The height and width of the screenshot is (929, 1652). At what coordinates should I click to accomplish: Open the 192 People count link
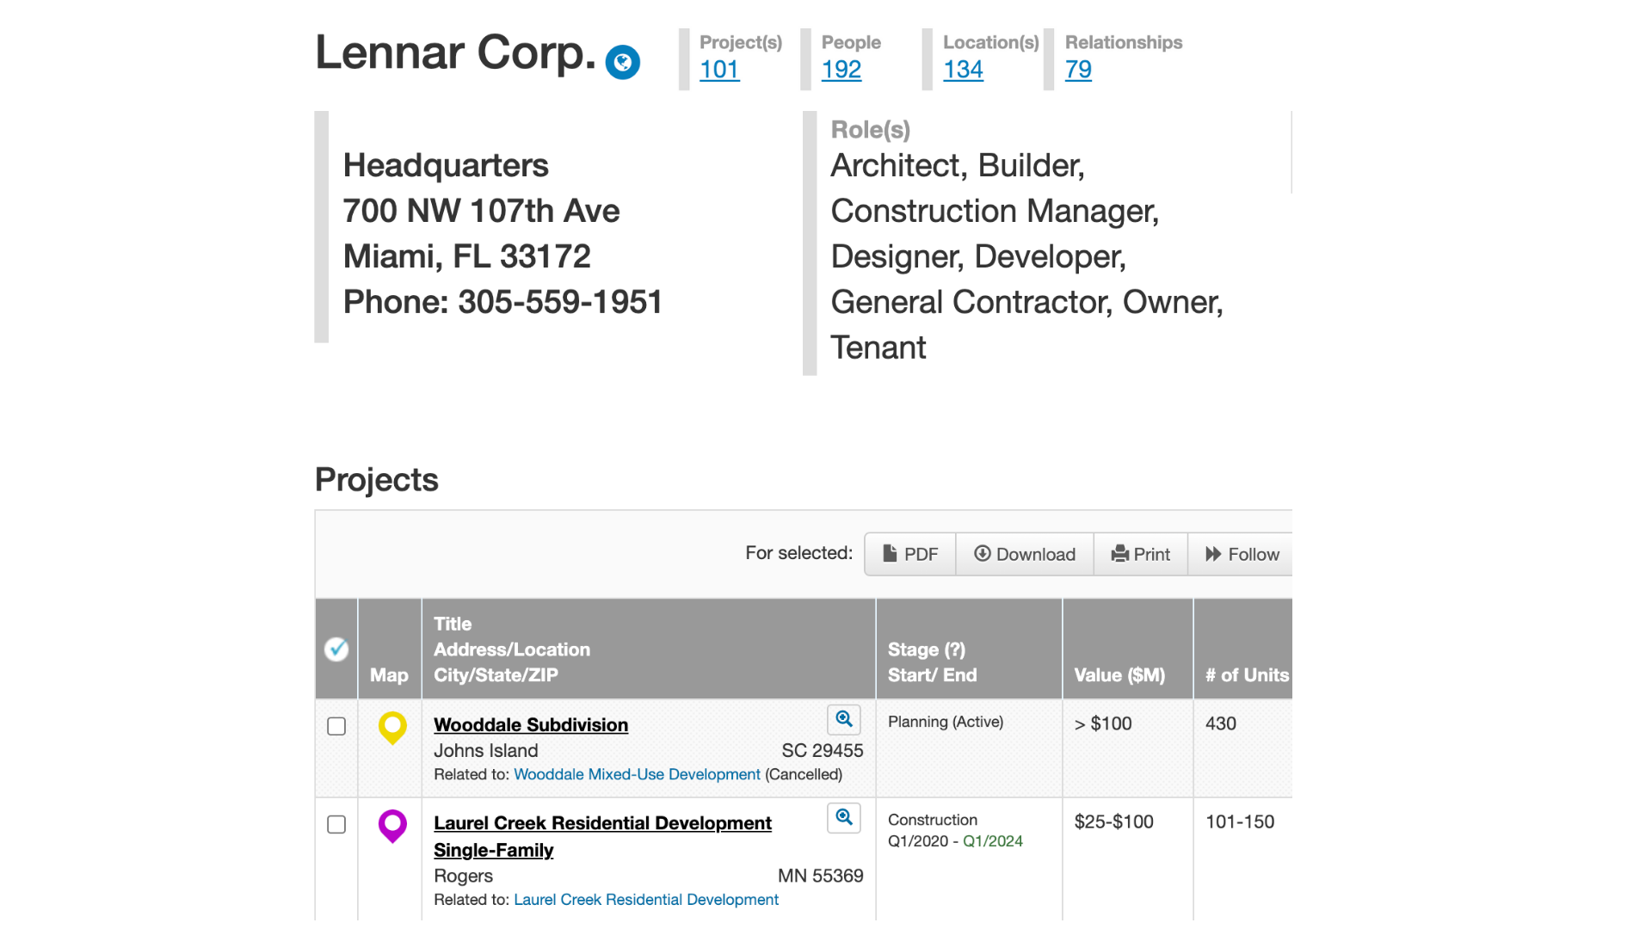click(841, 70)
